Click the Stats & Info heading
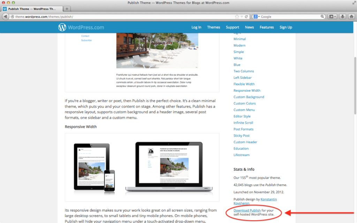Image resolution: width=357 pixels, height=223 pixels. point(244,169)
